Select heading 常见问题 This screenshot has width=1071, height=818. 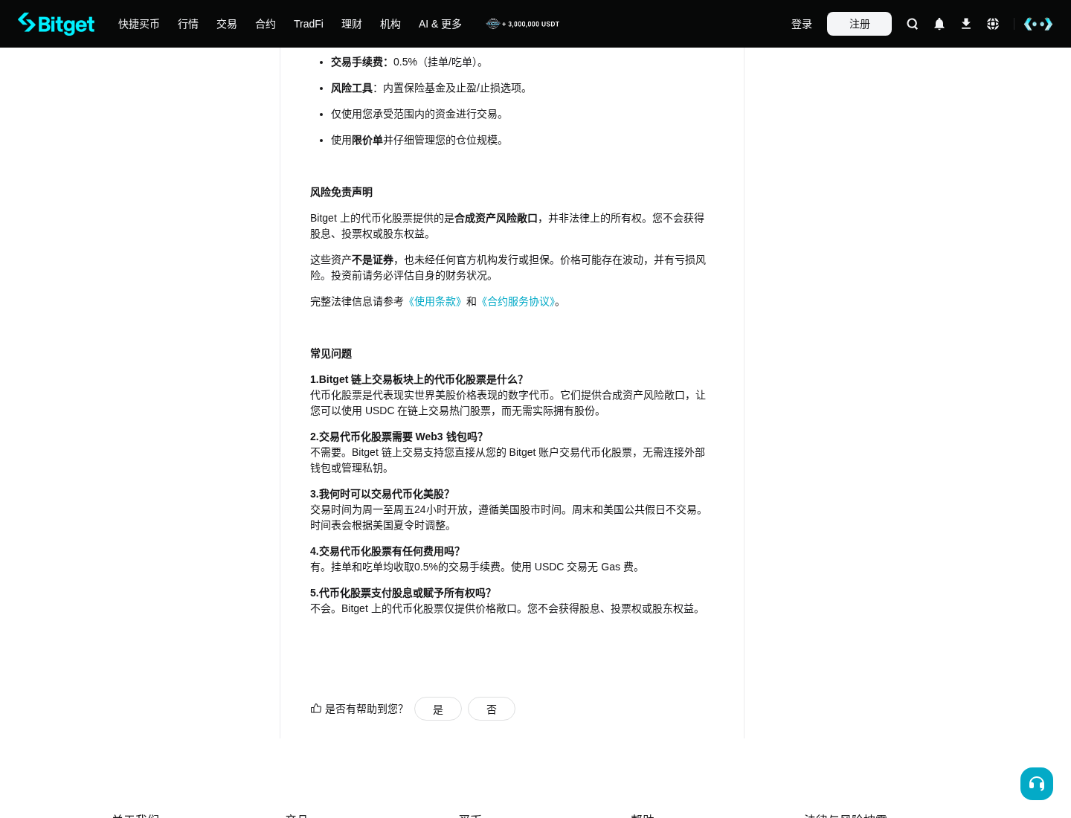pos(331,353)
